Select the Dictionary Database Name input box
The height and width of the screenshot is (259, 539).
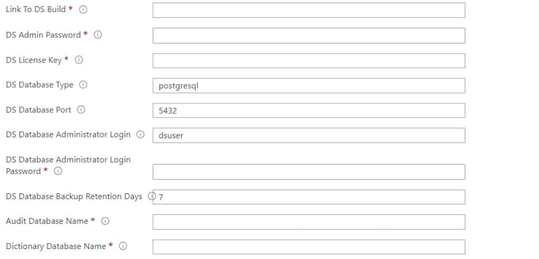(x=308, y=247)
